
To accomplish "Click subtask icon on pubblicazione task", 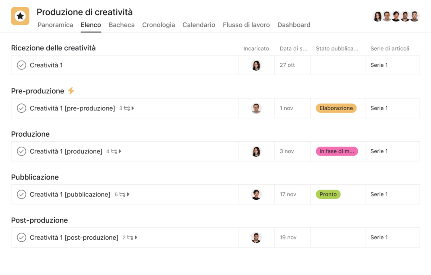I will (x=122, y=195).
